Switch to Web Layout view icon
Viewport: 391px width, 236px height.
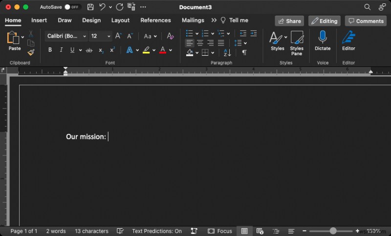click(x=260, y=231)
